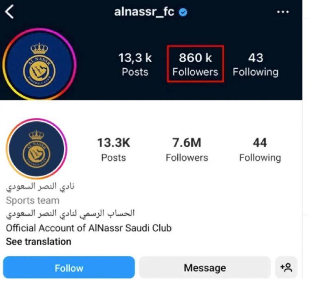Click the Arabic bio description line

[x=70, y=214]
